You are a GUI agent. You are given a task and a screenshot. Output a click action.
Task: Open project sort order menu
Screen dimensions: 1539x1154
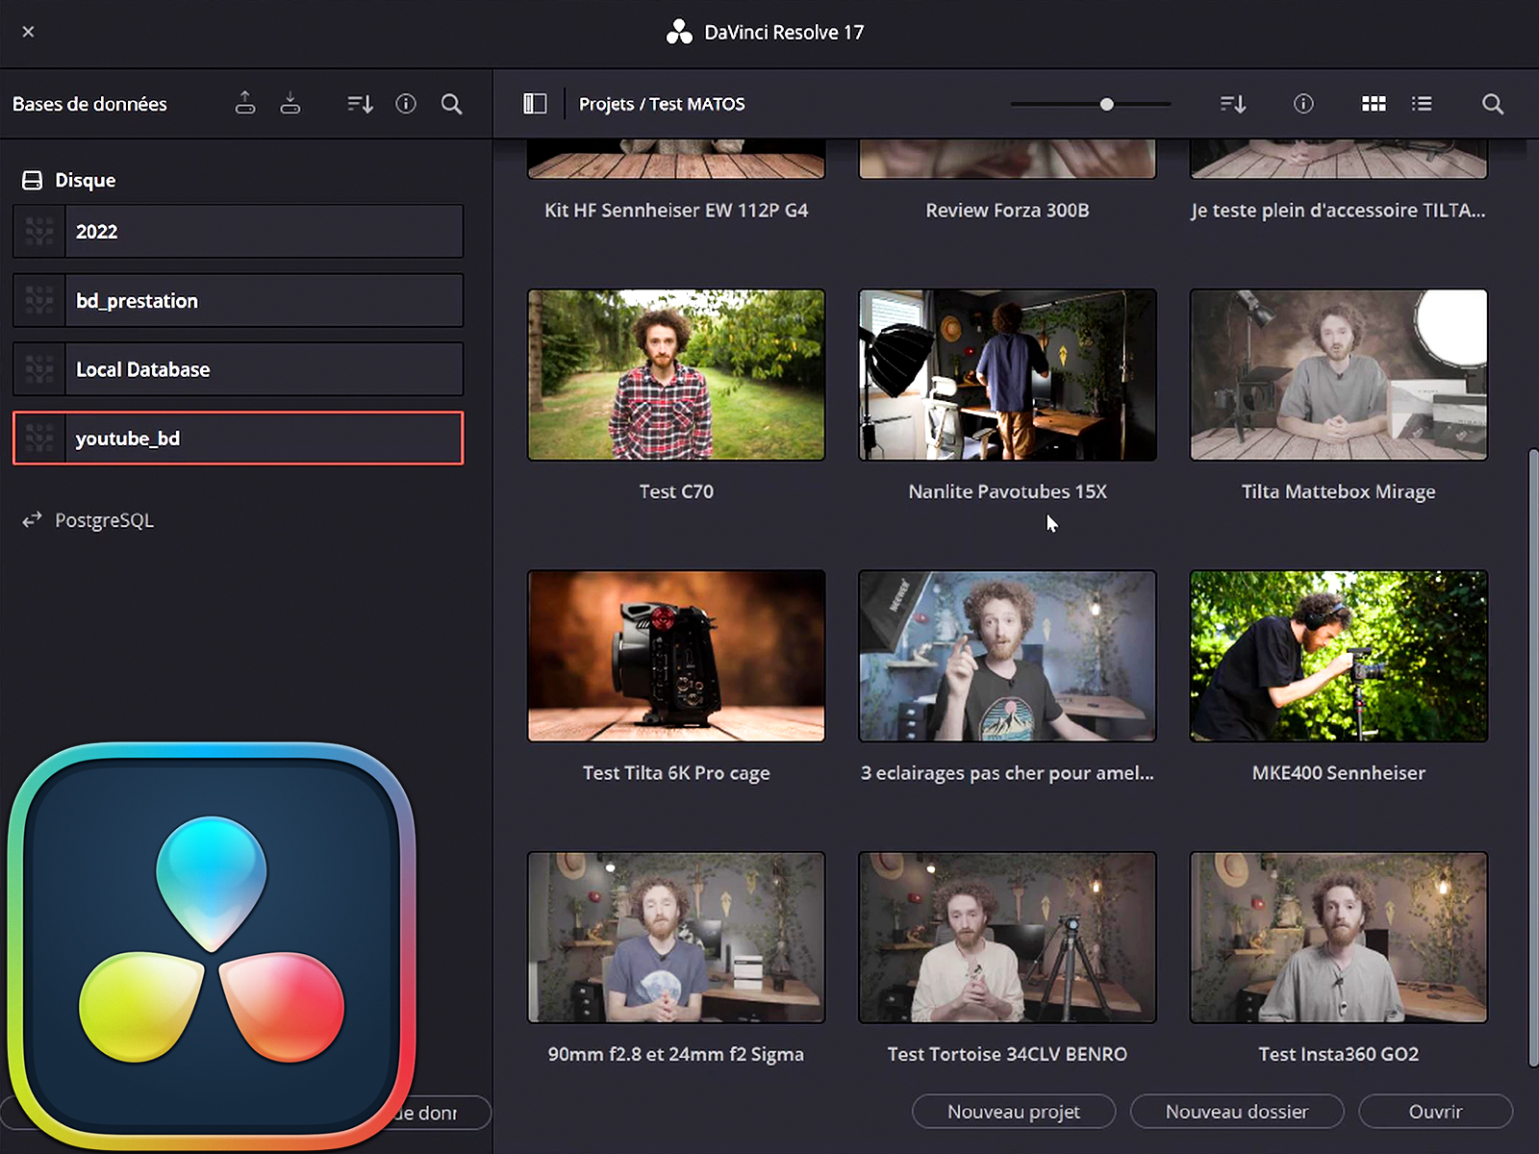1232,103
